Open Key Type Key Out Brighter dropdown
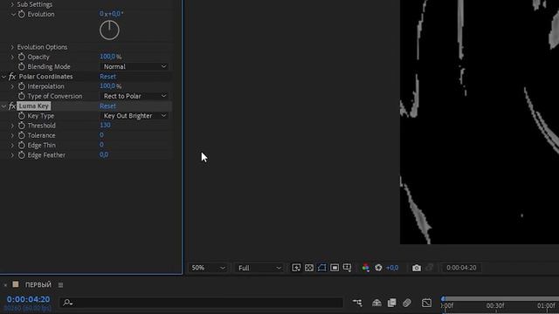Image resolution: width=559 pixels, height=314 pixels. 134,116
